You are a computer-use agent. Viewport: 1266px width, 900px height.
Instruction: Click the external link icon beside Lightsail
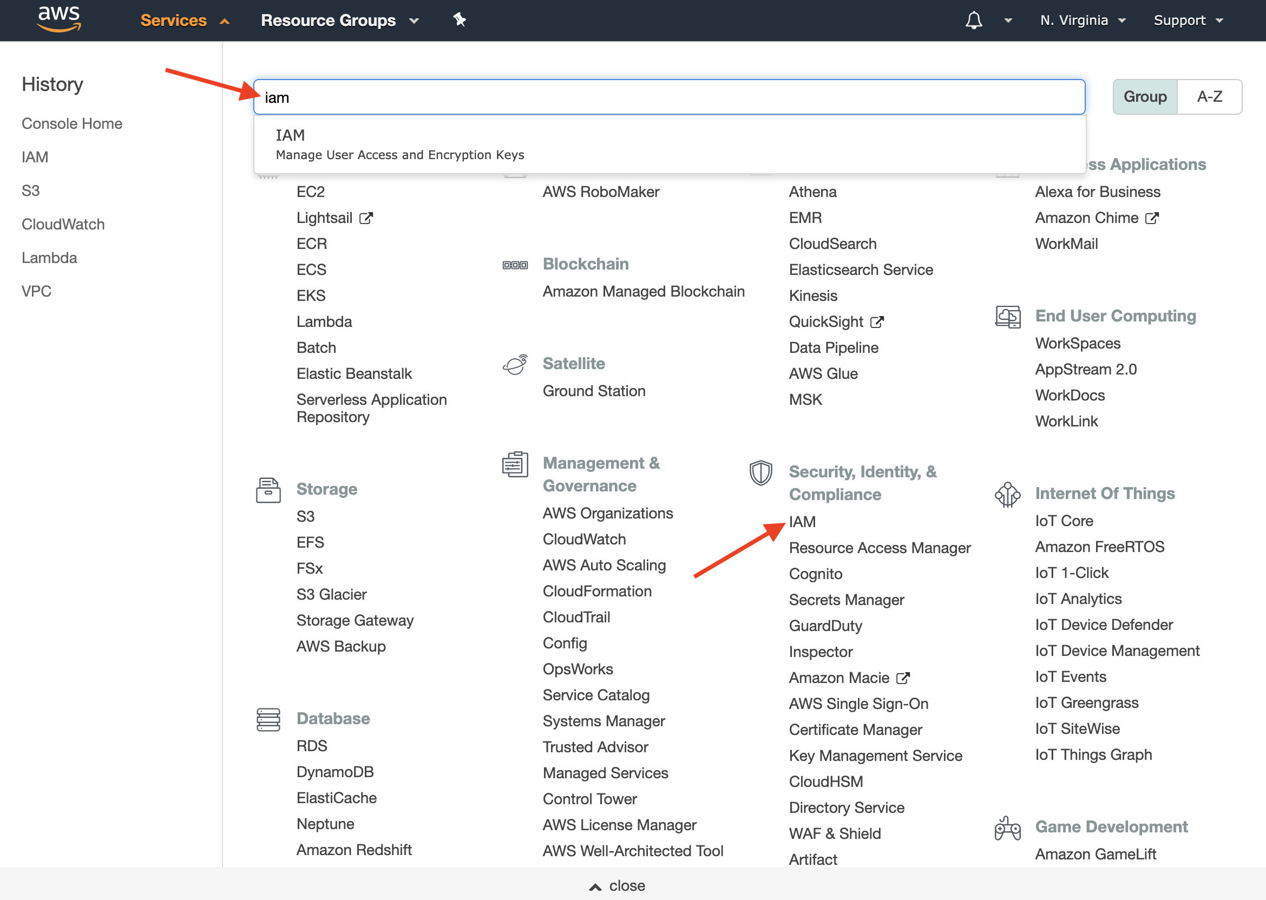[x=366, y=218]
